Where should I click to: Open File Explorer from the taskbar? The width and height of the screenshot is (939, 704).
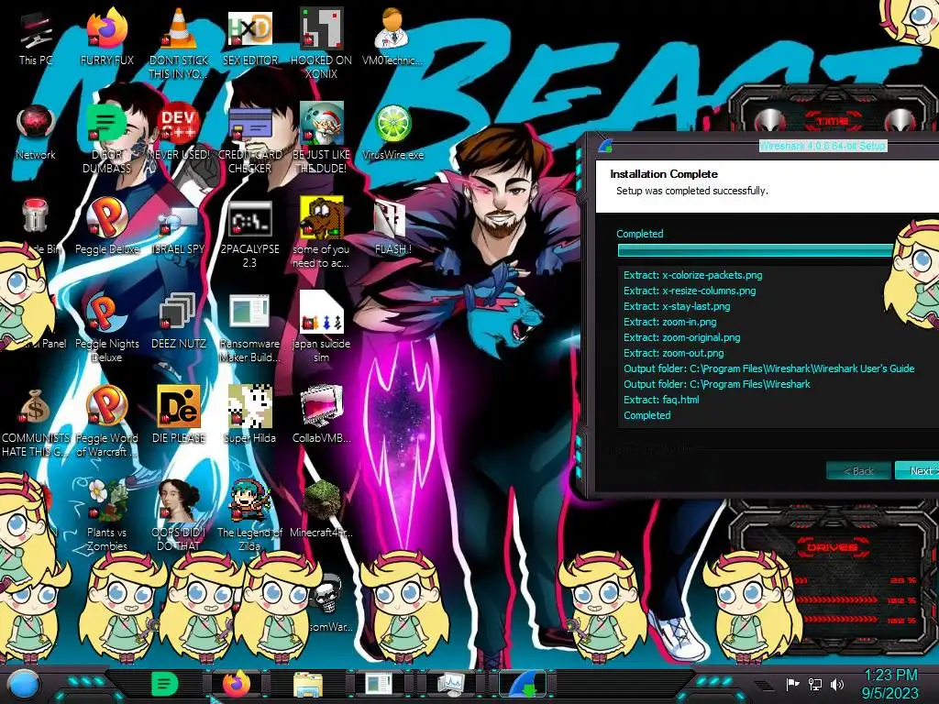[308, 684]
